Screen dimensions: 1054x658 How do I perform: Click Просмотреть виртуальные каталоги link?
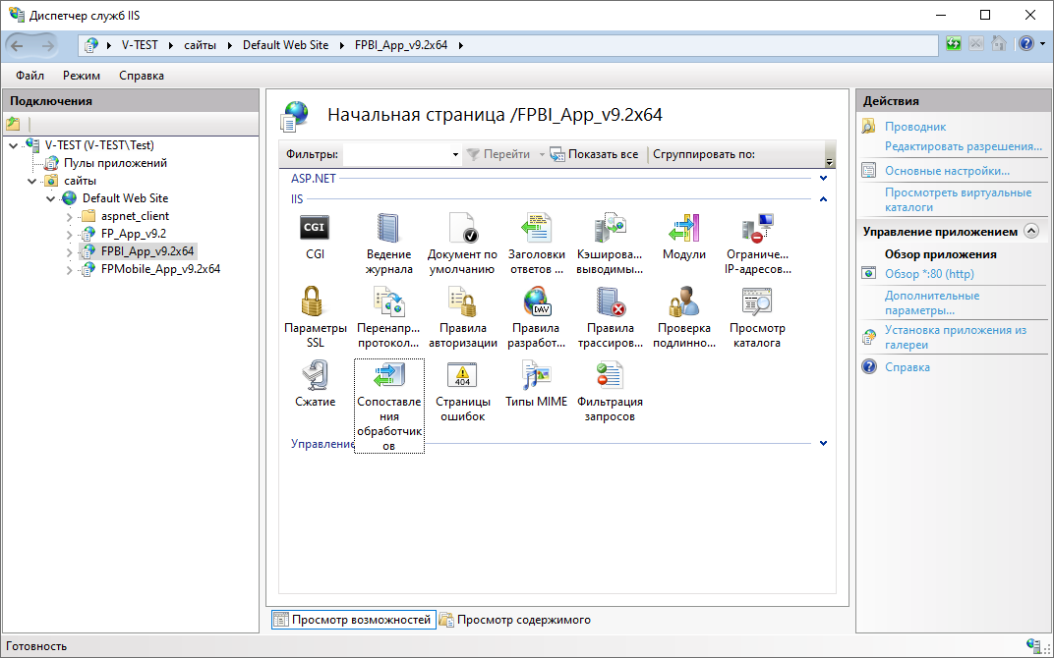[x=958, y=200]
